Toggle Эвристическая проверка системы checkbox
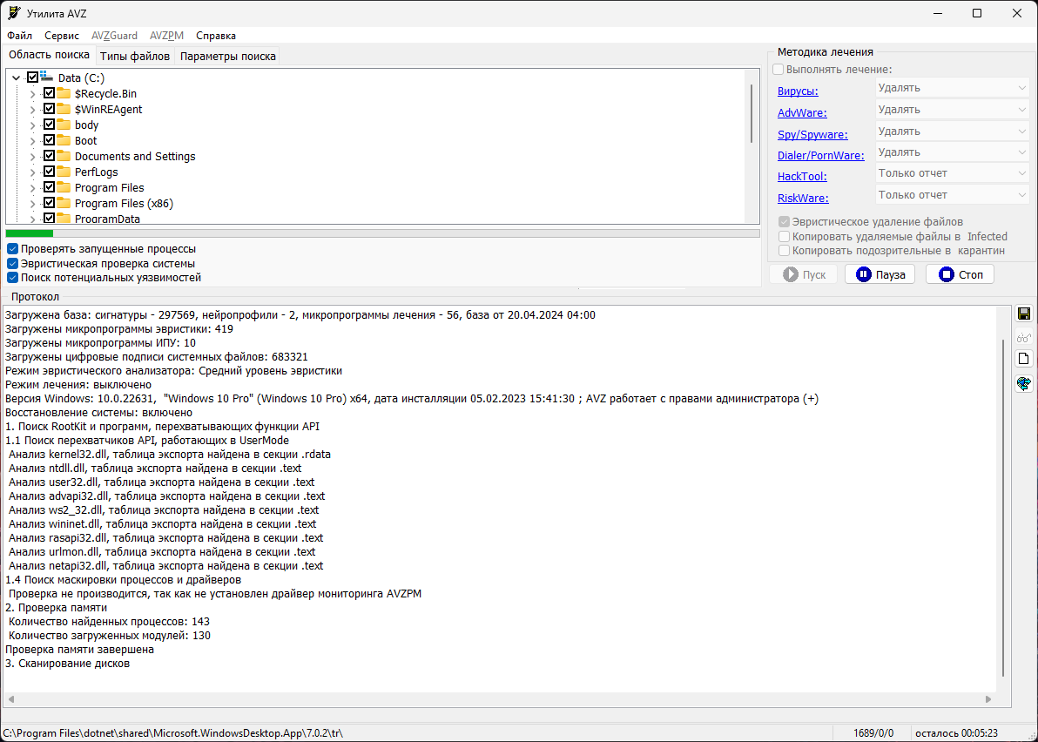 pos(13,263)
